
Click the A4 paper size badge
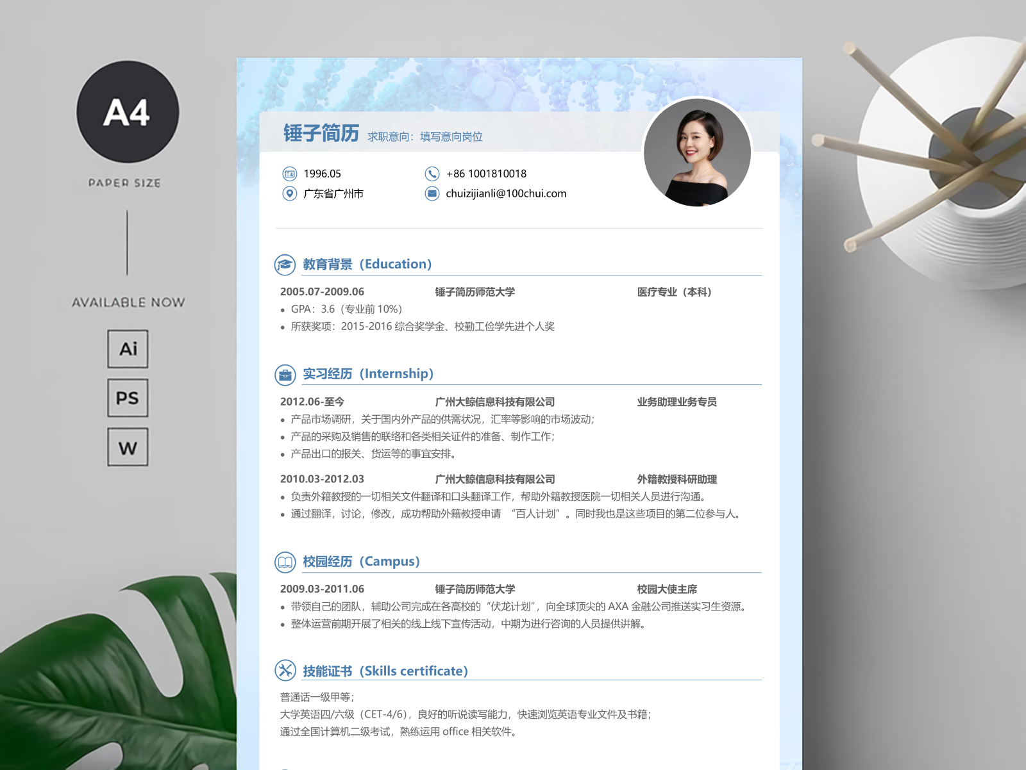pyautogui.click(x=128, y=112)
